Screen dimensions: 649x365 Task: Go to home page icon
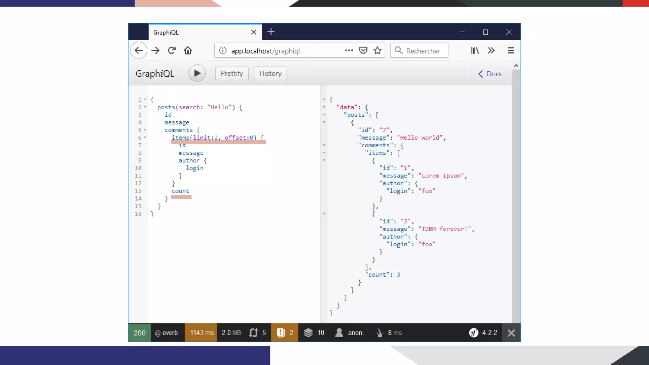tap(188, 50)
